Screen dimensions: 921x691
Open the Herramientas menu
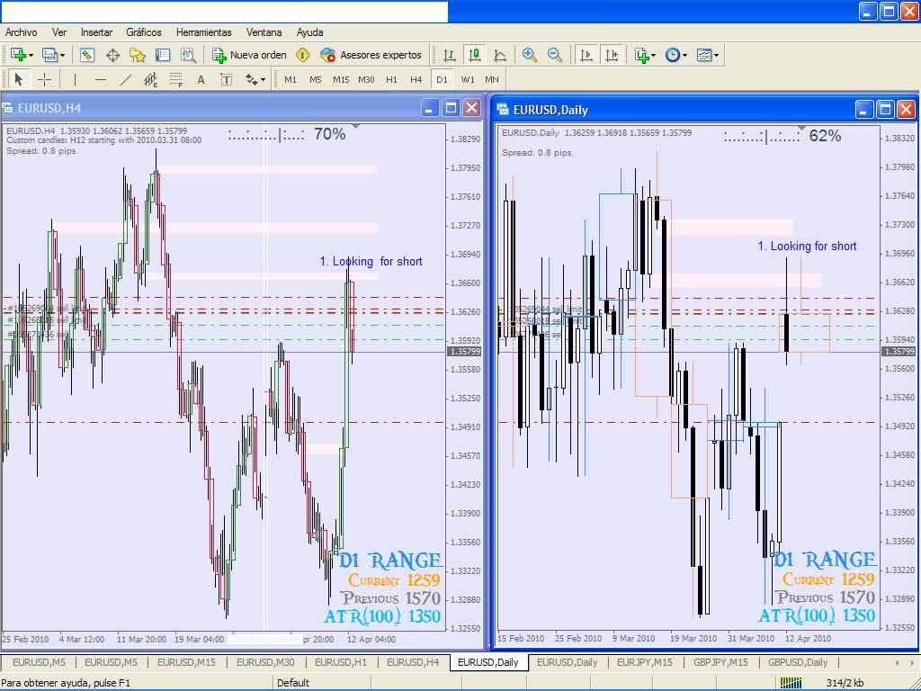tap(203, 31)
